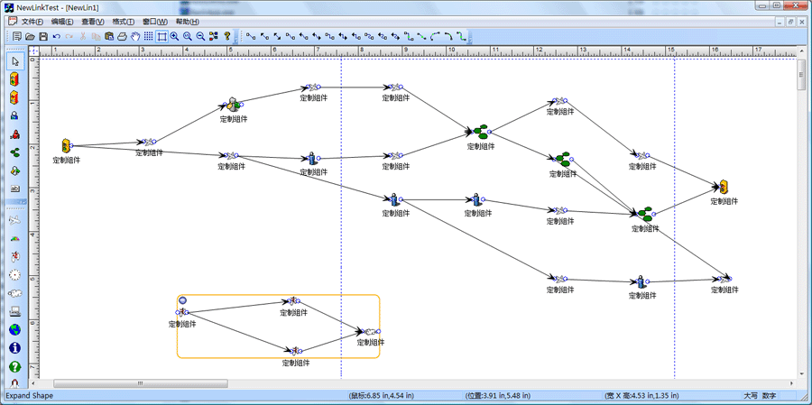Toggle the page bounds frame button
Screen dimensions: 812x405
(161, 37)
